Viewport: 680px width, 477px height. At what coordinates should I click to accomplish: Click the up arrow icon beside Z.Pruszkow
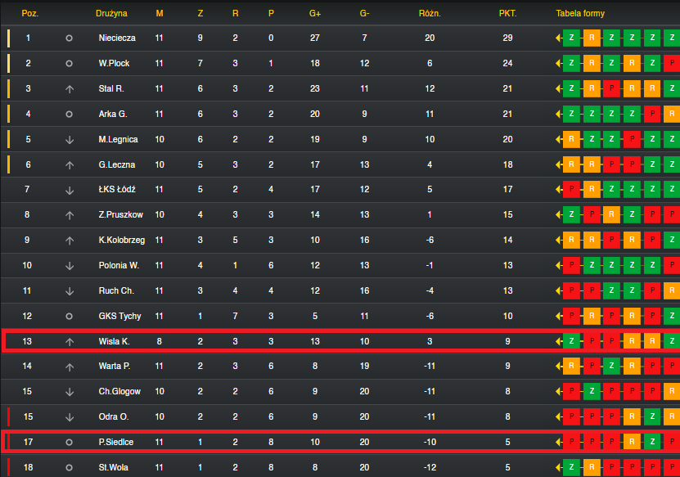click(70, 215)
